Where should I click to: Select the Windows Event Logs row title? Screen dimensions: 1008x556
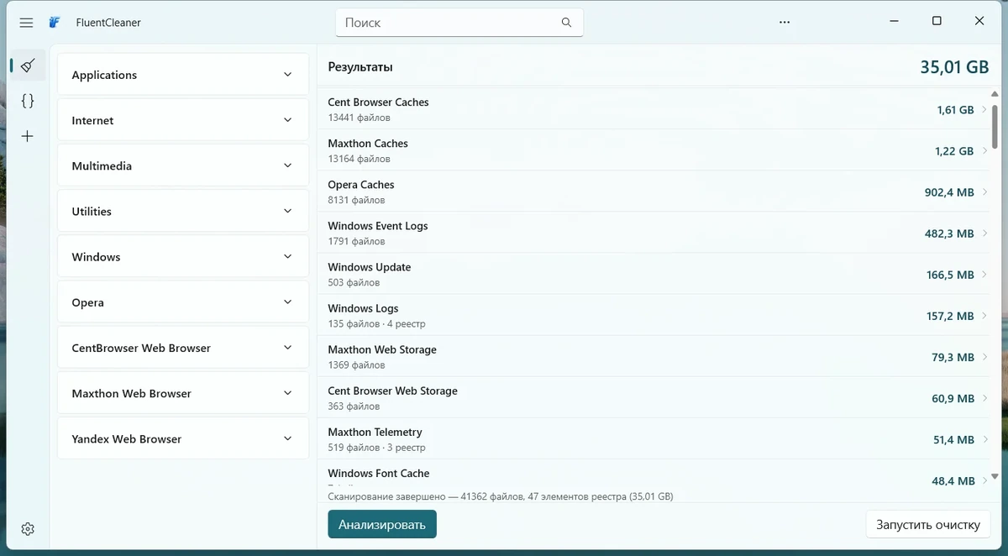(x=378, y=226)
